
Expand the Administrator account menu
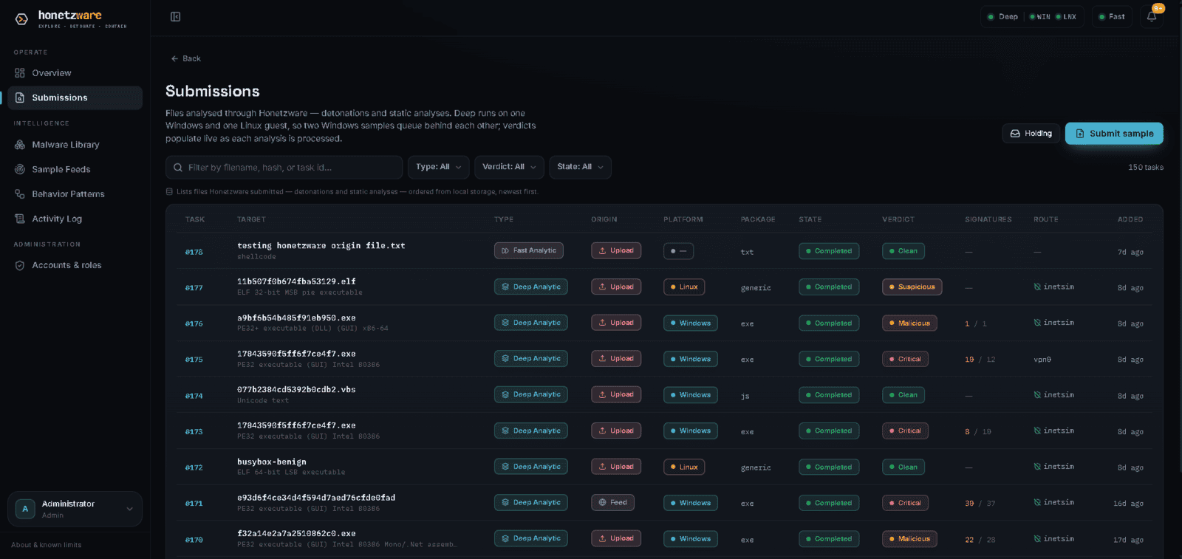(75, 509)
